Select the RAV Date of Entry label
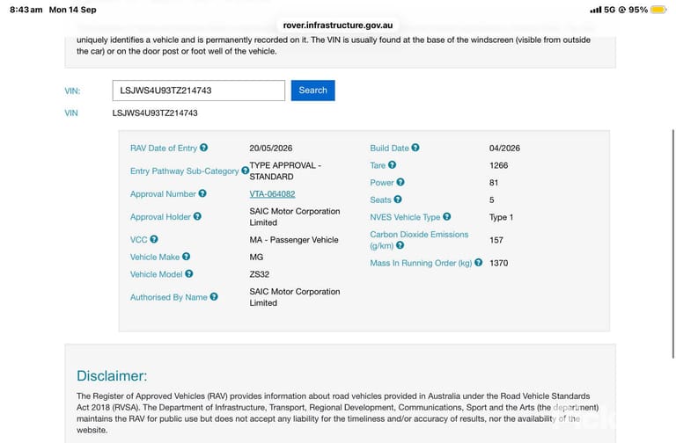This screenshot has width=676, height=443. tap(164, 148)
